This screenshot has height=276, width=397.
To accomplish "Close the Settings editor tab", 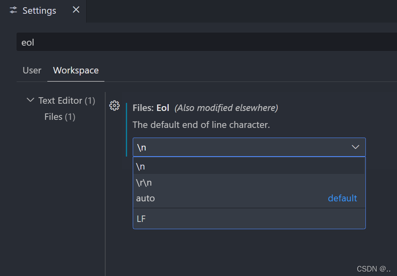I will coord(76,10).
